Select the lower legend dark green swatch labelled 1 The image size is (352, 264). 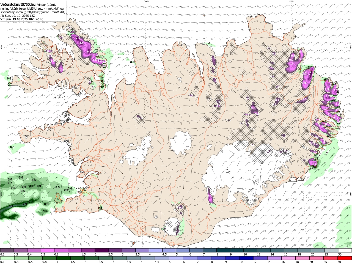pos(63,258)
